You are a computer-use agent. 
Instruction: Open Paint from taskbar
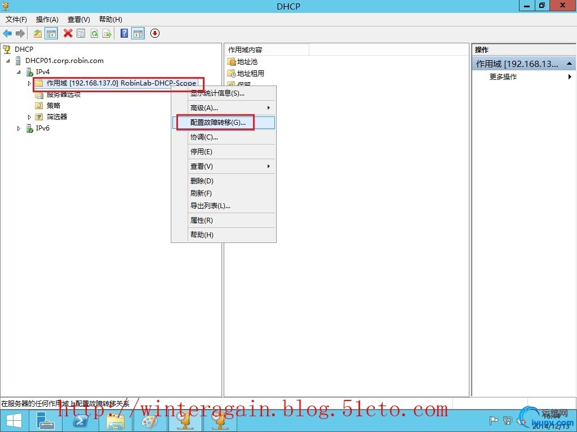click(150, 421)
